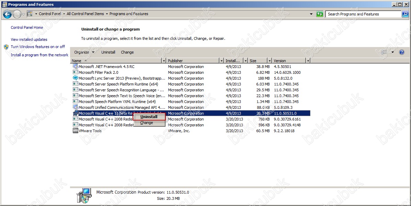Click the Microsoft .NET Framework 4.5 RC icon
The height and width of the screenshot is (206, 411).
point(76,67)
